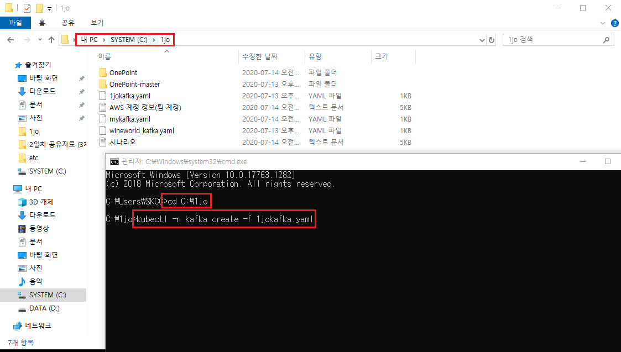This screenshot has height=352, width=621.
Task: Switch to the 보기 ribbon tab
Action: 97,23
